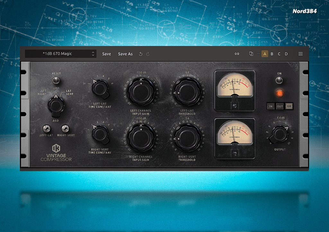329x232 pixels.
Task: Redo the last parameter change
Action: point(148,54)
